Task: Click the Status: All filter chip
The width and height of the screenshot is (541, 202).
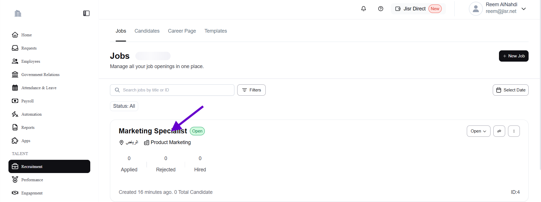Action: tap(124, 106)
